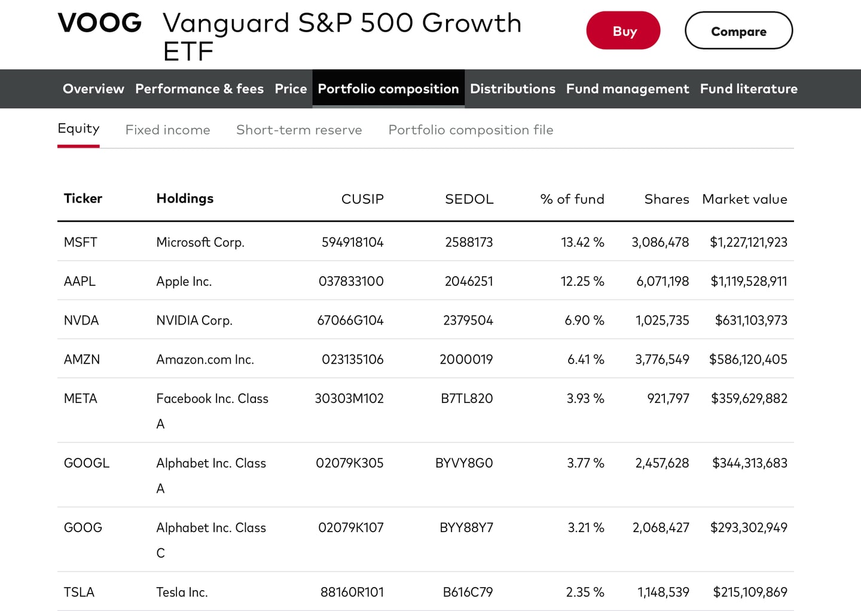Select the Short-term reserve sub-tab

(x=299, y=130)
